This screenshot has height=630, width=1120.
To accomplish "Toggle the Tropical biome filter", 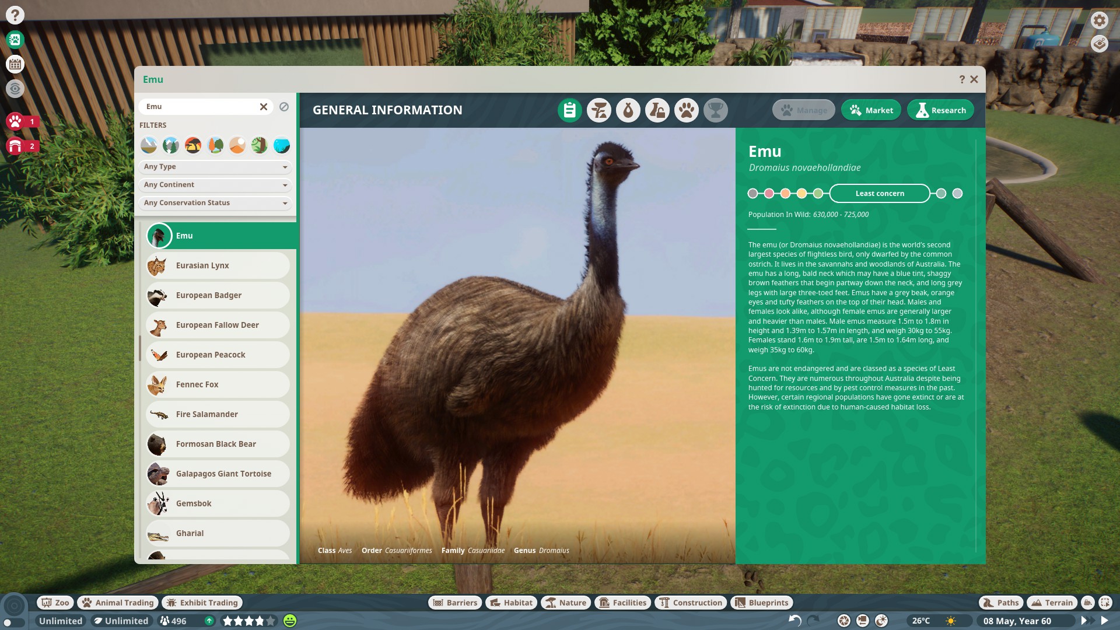I will pyautogui.click(x=260, y=145).
